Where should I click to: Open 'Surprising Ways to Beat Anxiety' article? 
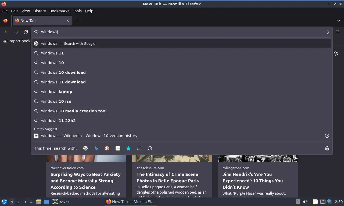coord(85,181)
